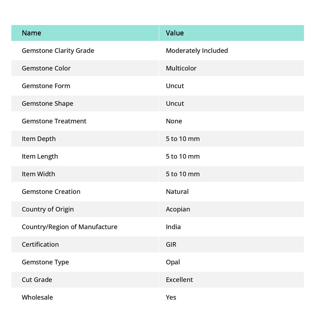Click the Natural creation value
This screenshot has height=311, width=311.
177,192
